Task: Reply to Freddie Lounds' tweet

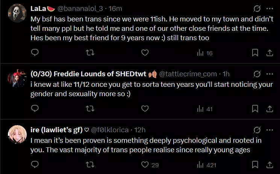Action: pyautogui.click(x=35, y=109)
